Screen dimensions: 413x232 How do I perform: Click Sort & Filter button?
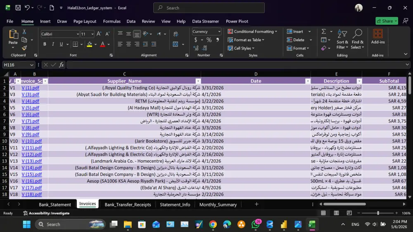click(x=342, y=39)
